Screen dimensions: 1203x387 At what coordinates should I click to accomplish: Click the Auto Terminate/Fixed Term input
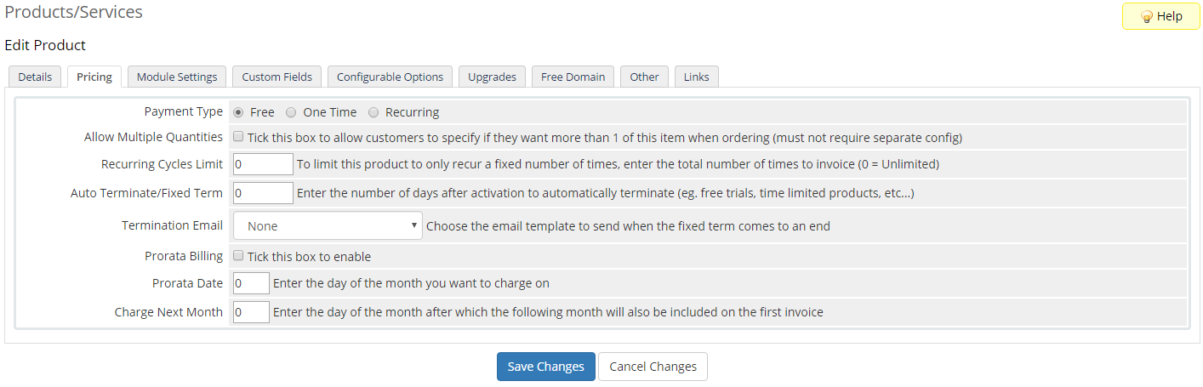[x=263, y=193]
